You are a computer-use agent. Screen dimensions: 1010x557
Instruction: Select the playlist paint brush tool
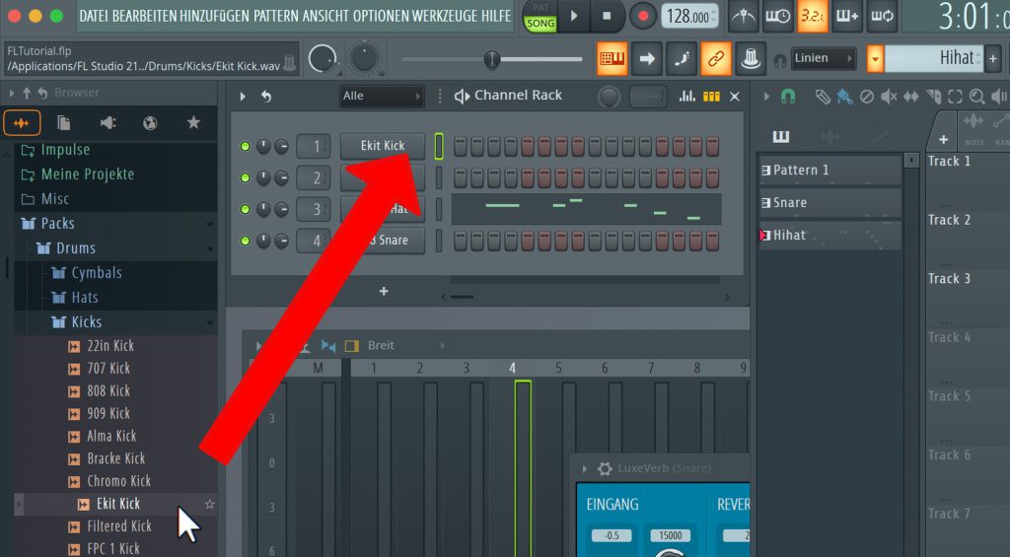[x=844, y=97]
